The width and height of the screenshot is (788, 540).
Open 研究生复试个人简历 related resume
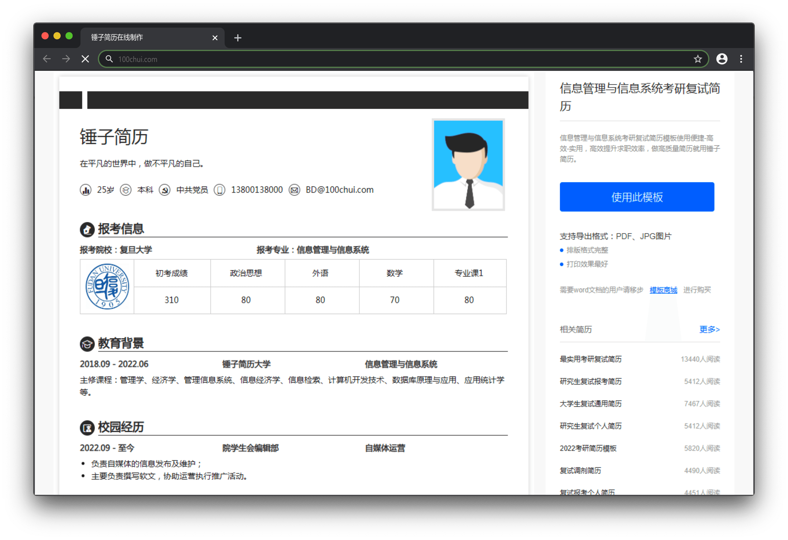pyautogui.click(x=590, y=426)
